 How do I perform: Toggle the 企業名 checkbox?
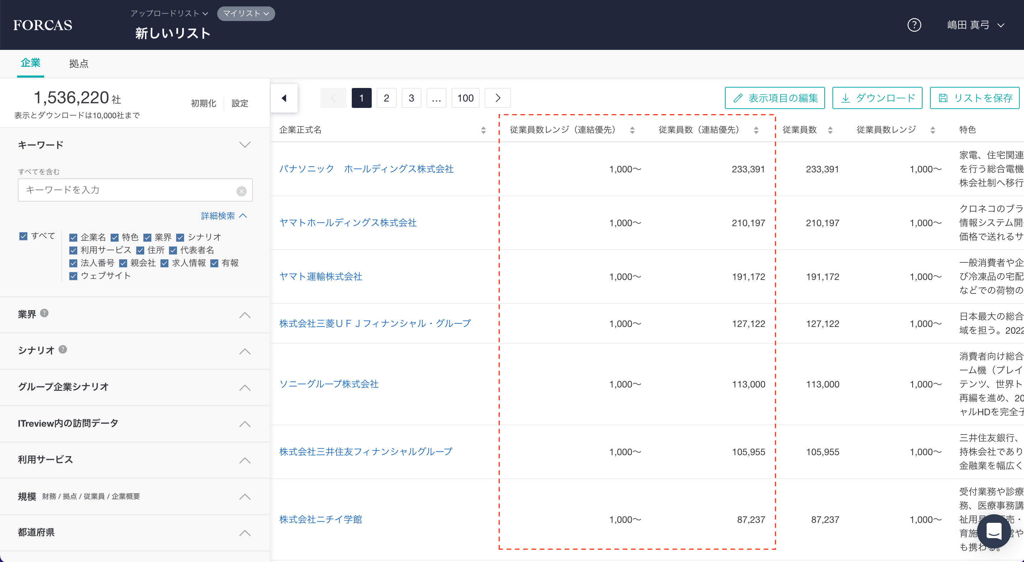tap(73, 238)
